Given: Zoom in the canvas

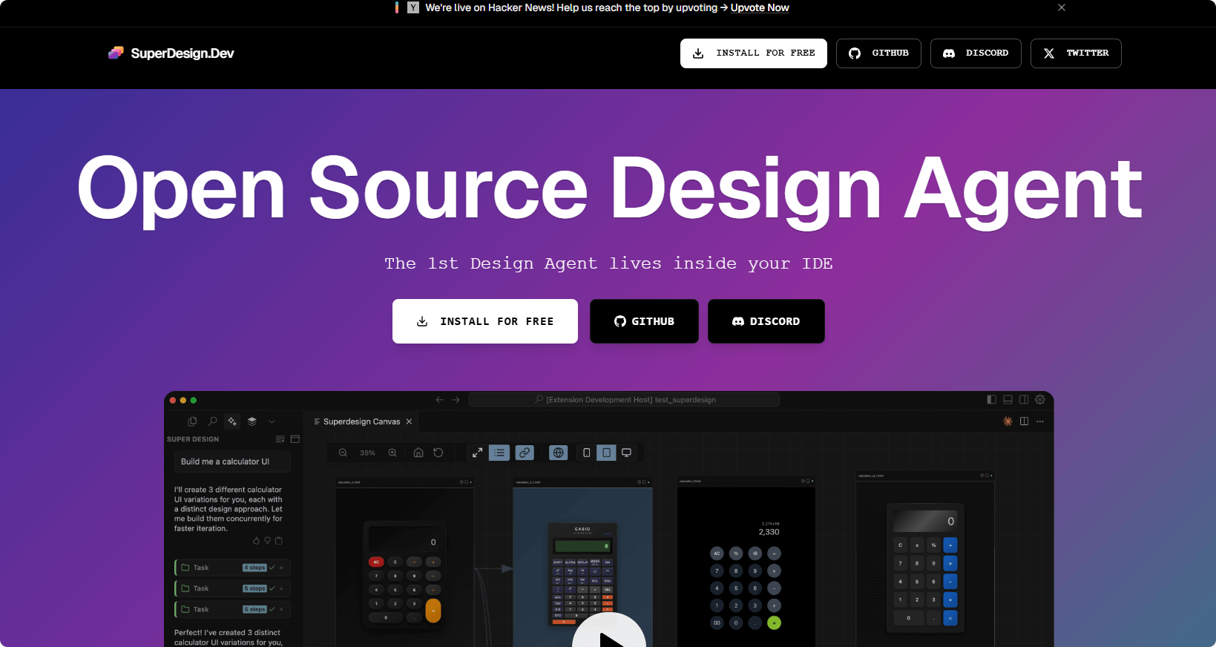Looking at the screenshot, I should point(392,453).
